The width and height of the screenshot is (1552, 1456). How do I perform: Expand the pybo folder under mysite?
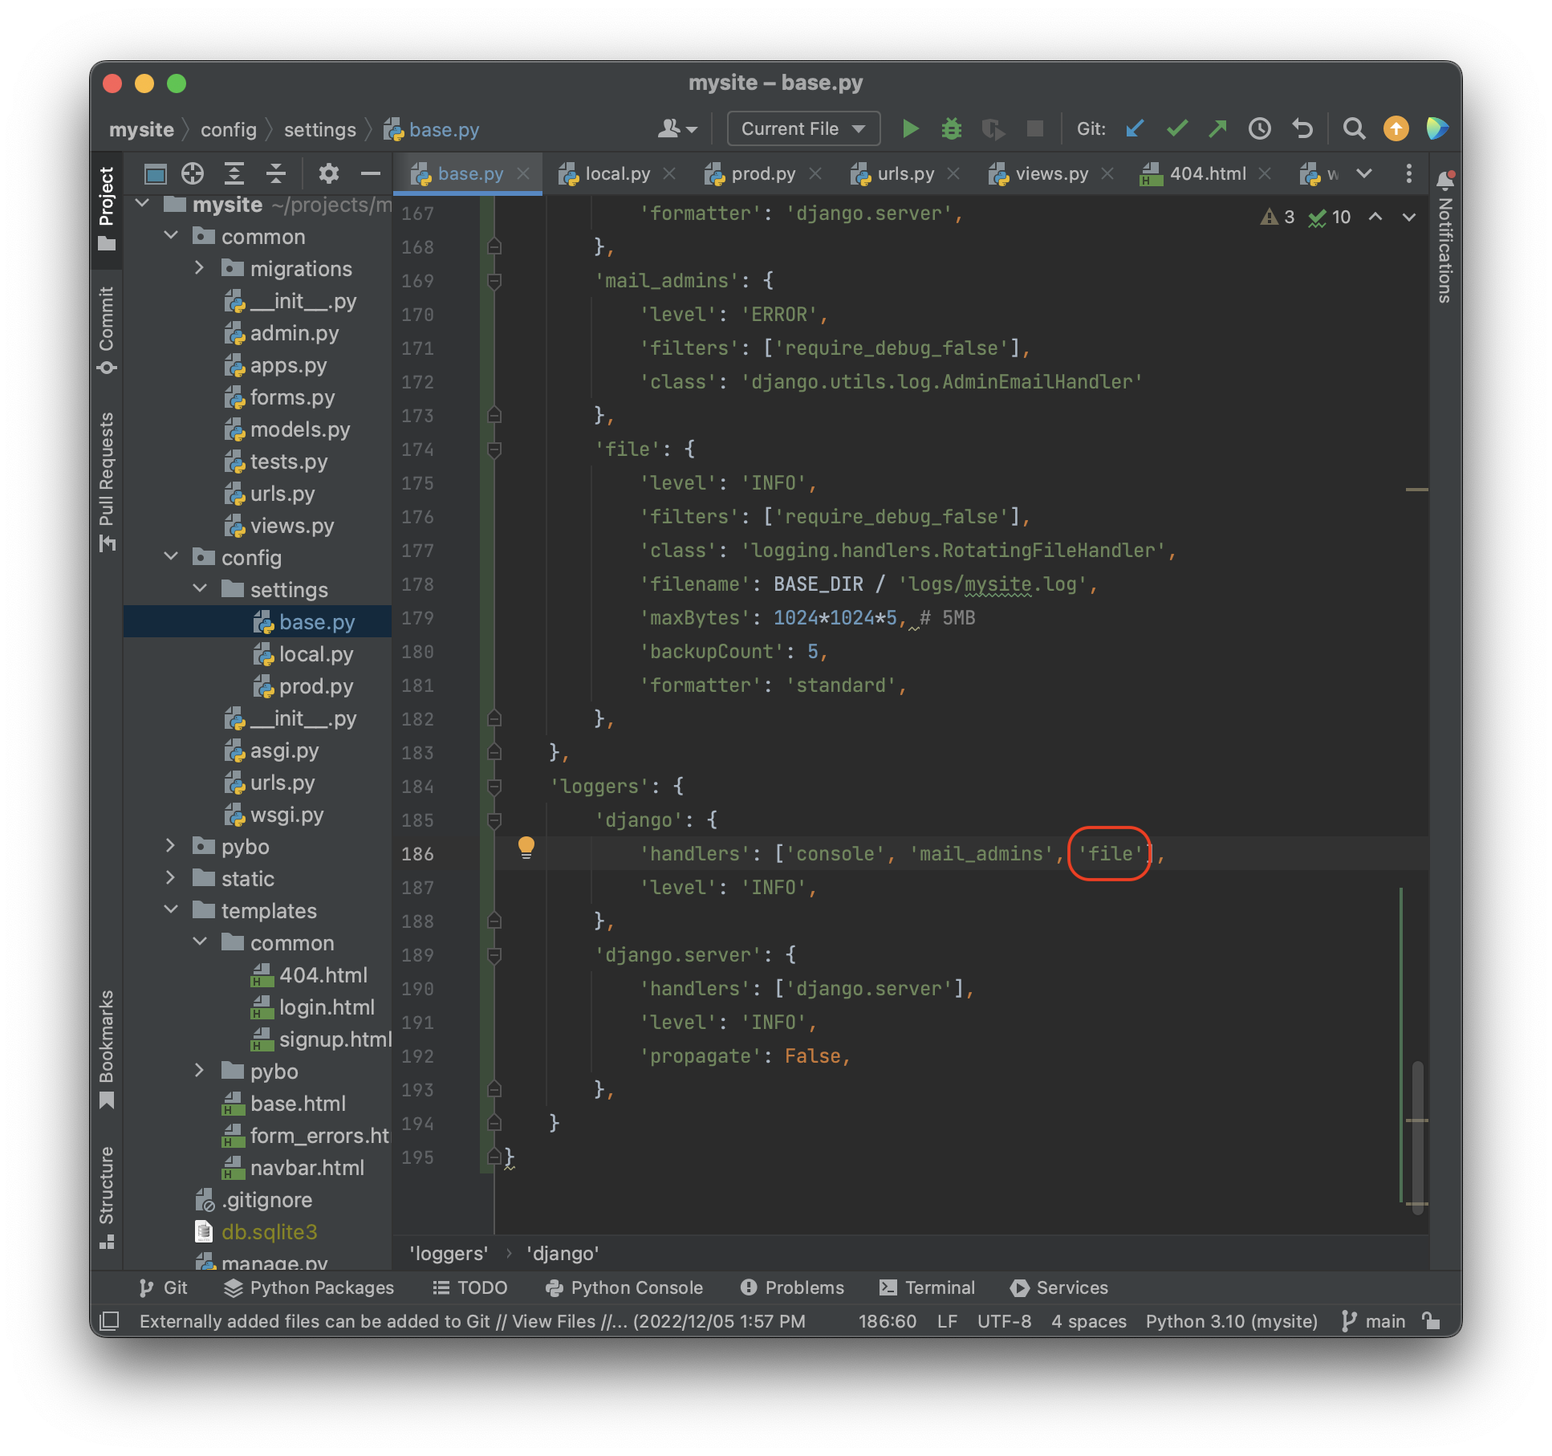(x=170, y=846)
